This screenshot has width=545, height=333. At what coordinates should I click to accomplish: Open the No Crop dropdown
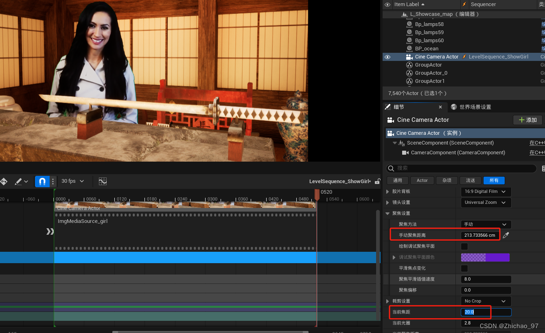click(x=486, y=301)
